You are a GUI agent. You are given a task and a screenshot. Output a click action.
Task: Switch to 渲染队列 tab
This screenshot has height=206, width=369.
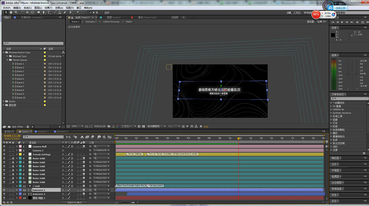tap(9, 132)
